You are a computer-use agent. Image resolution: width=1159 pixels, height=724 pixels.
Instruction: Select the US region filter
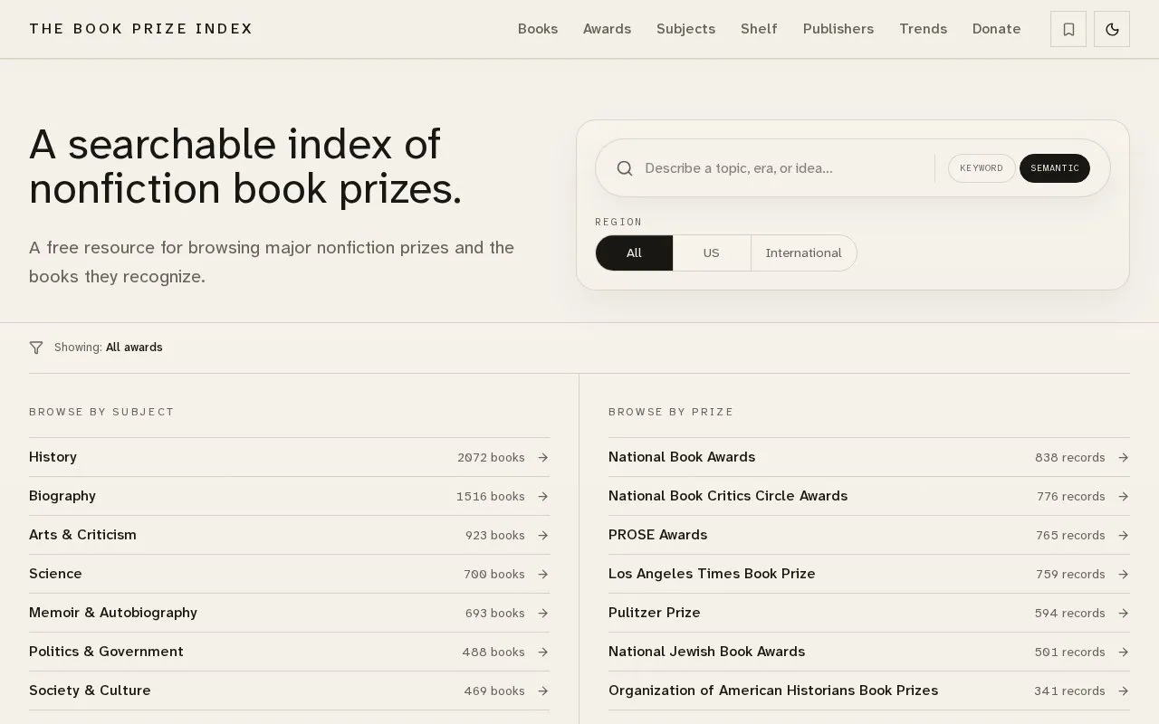[712, 252]
